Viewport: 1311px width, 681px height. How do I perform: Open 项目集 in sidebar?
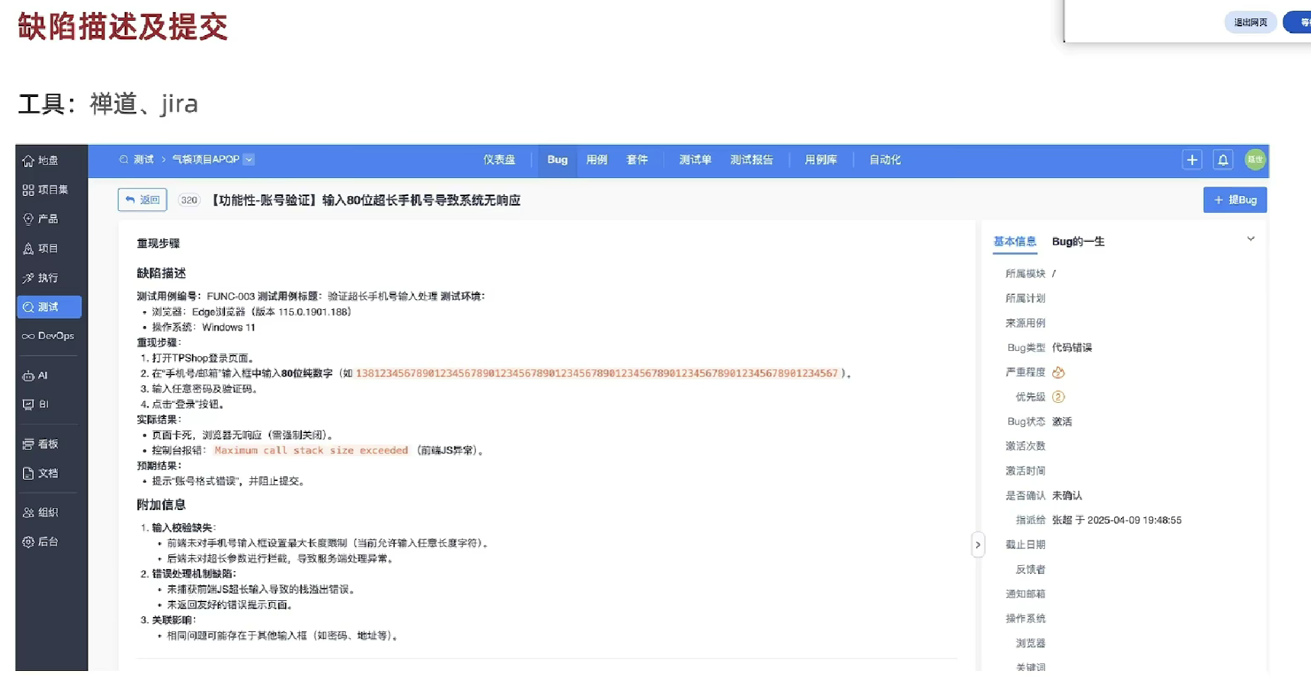click(45, 190)
